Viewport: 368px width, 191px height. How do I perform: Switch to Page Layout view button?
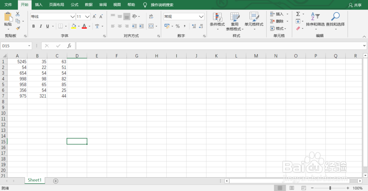click(292, 188)
